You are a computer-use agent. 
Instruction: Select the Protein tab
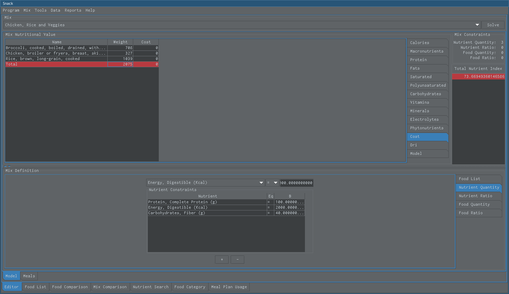tap(428, 60)
